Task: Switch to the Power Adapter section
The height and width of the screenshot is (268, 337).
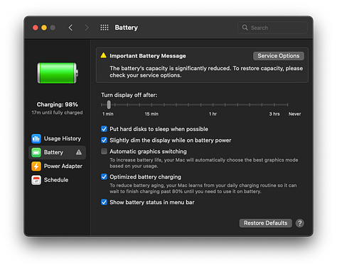Action: pos(57,166)
